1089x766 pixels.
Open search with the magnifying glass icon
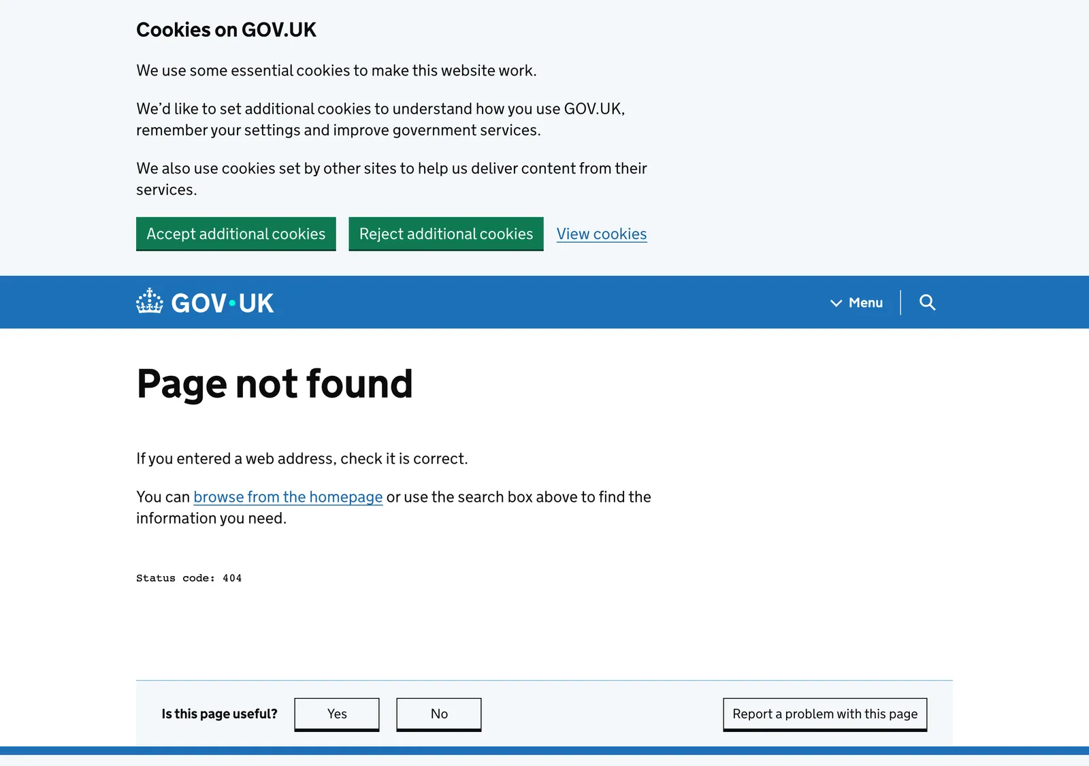click(x=927, y=302)
